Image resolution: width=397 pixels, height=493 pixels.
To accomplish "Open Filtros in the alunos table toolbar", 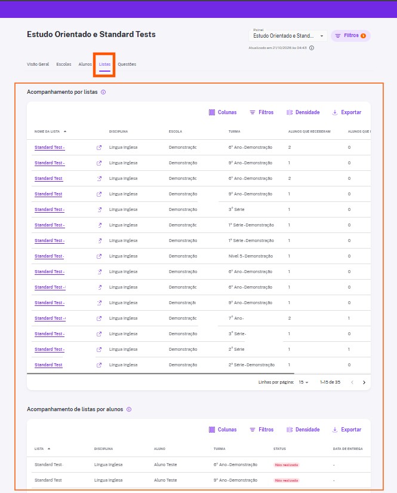I will pyautogui.click(x=261, y=430).
